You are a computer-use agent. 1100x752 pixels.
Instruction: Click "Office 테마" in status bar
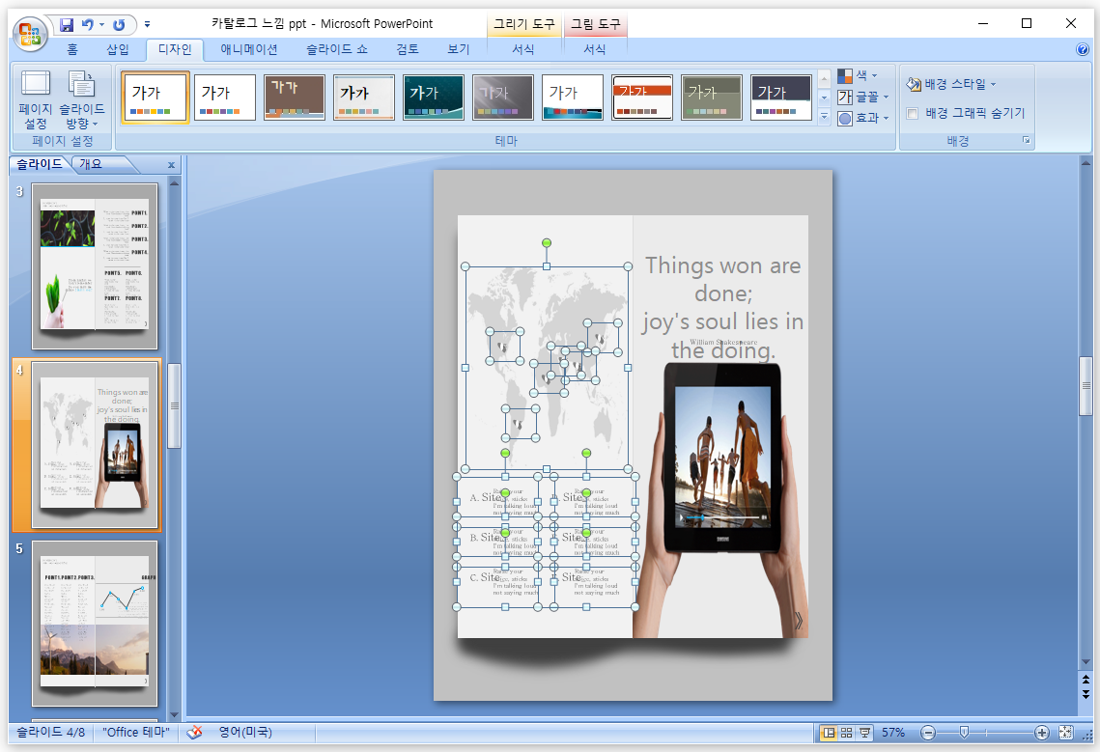(x=135, y=733)
